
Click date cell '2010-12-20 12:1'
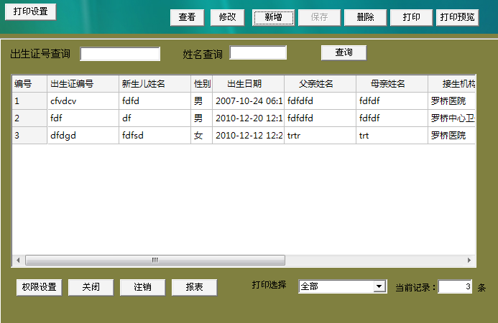[248, 118]
